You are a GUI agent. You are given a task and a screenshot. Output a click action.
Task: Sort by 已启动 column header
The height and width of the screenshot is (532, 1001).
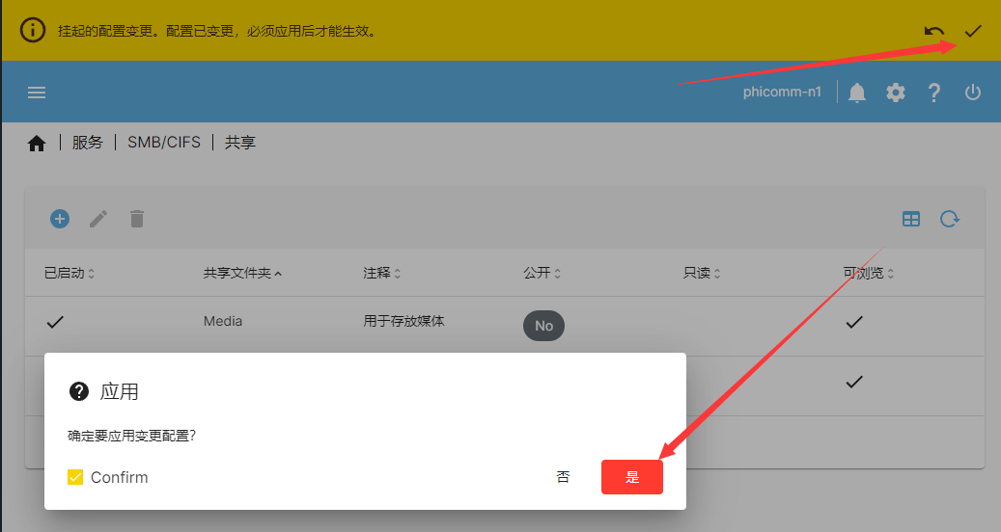click(69, 273)
